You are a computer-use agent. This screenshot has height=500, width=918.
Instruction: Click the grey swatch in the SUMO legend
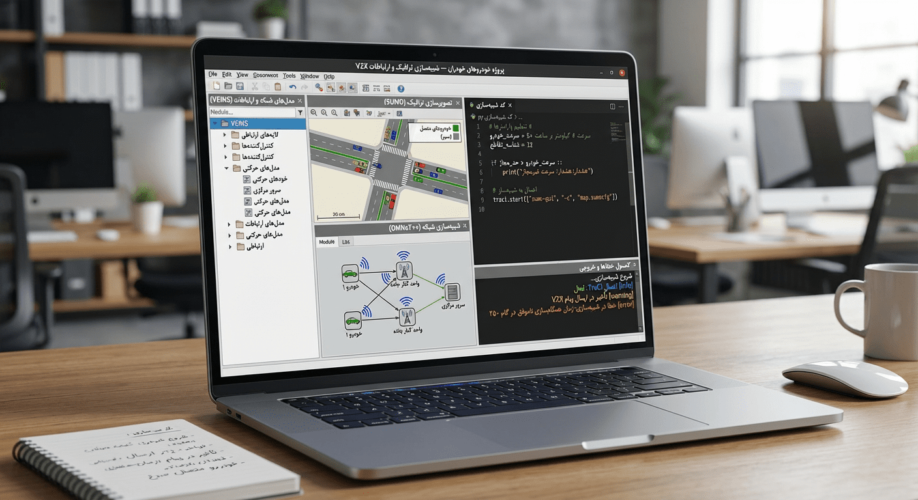(456, 138)
